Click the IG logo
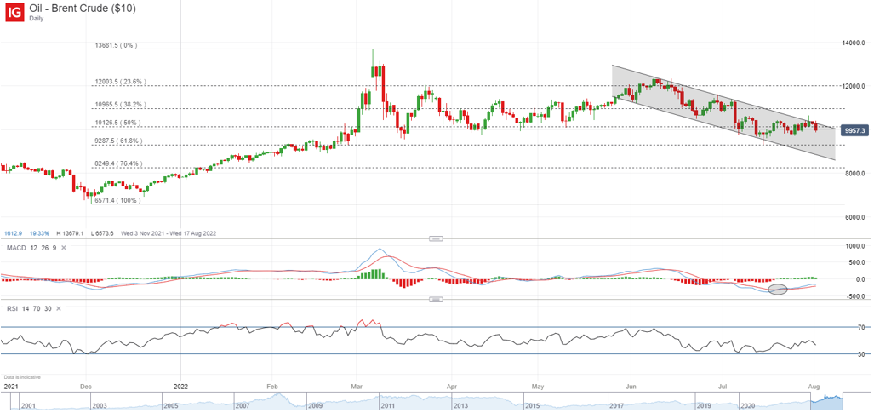The height and width of the screenshot is (413, 874). (15, 12)
